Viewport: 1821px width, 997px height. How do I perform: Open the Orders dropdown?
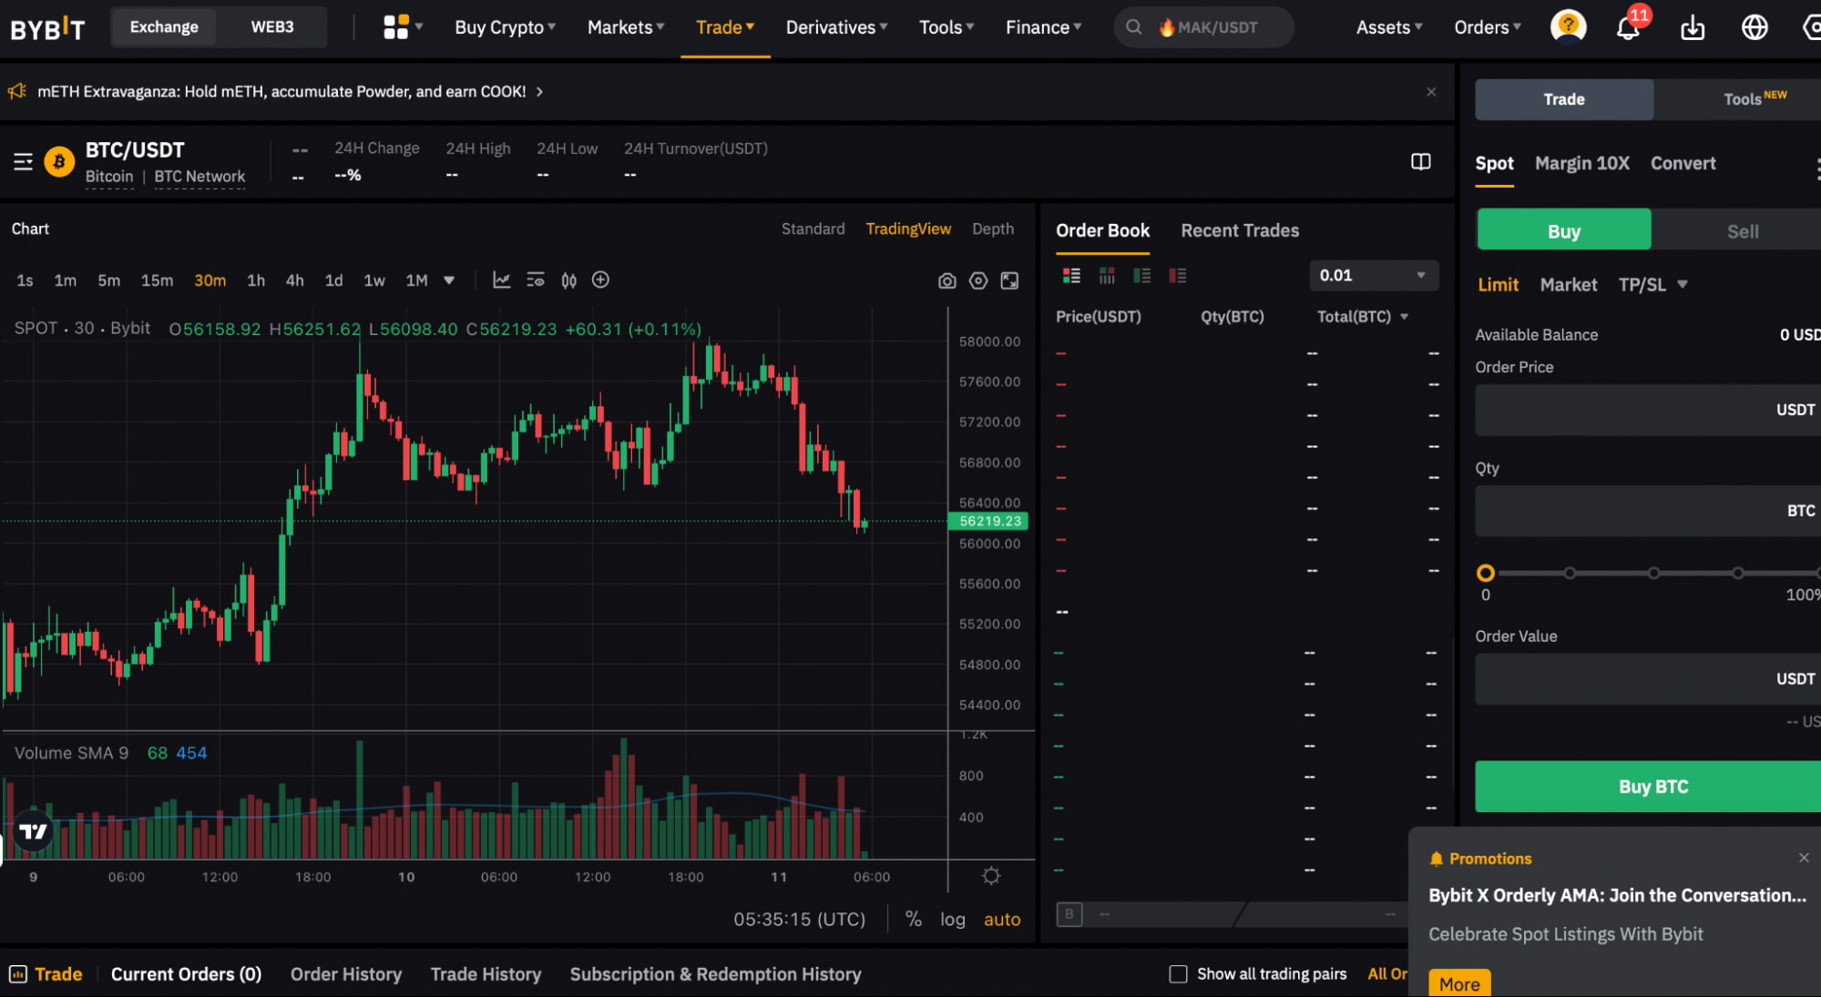coord(1487,27)
